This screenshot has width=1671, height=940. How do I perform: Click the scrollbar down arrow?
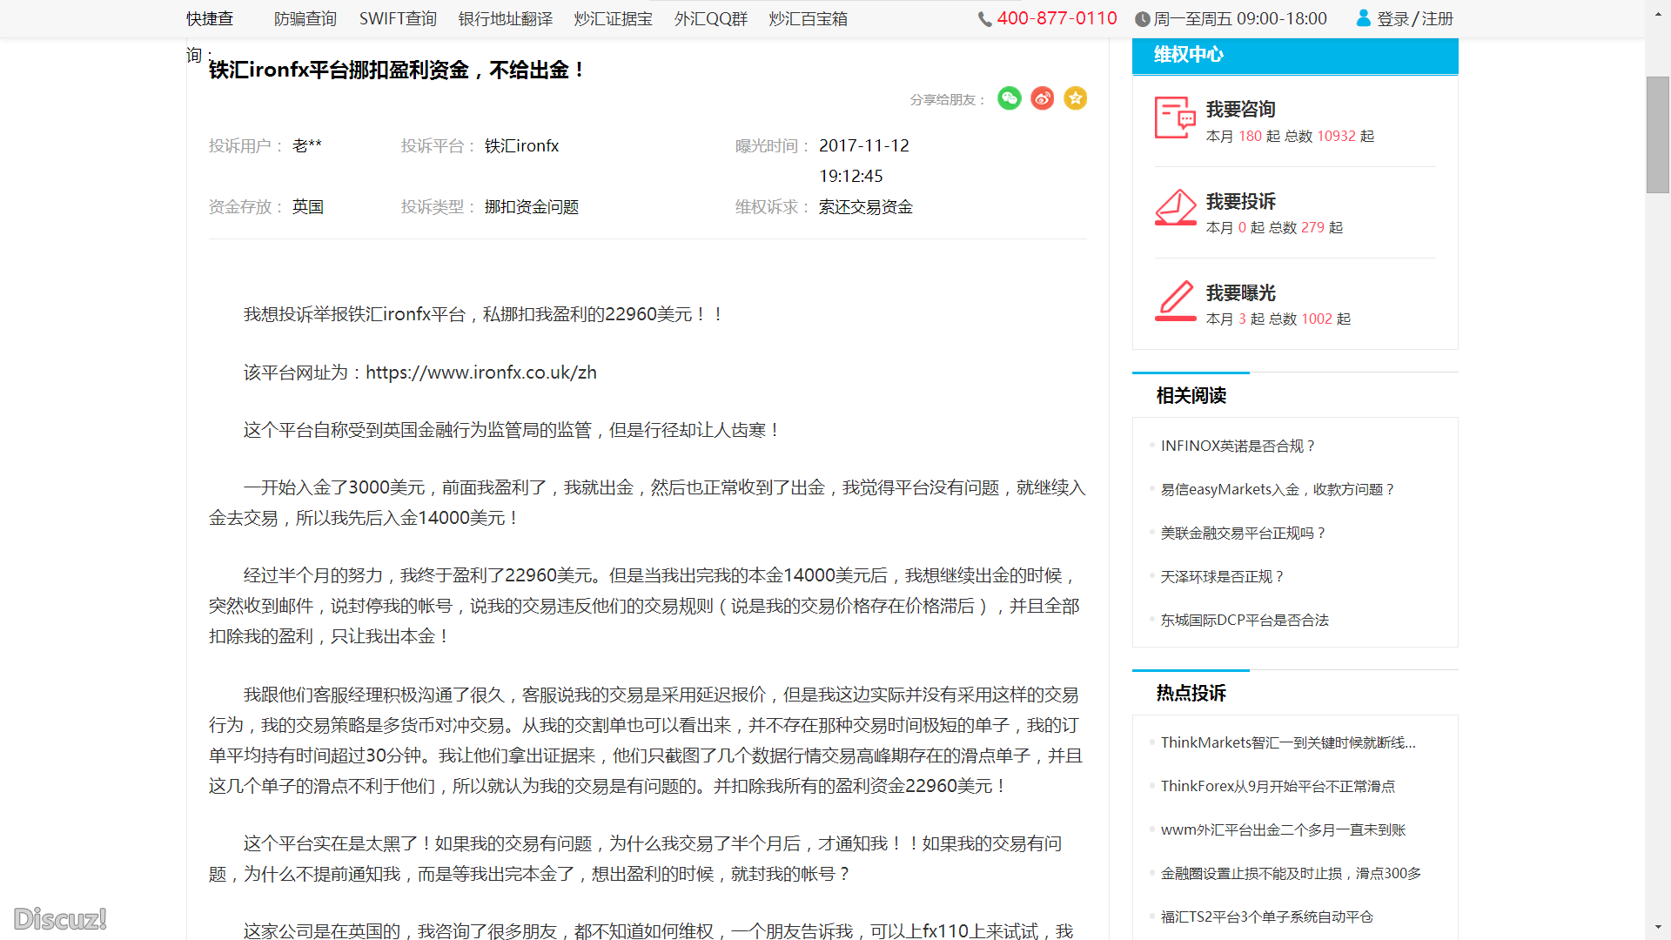pyautogui.click(x=1657, y=928)
